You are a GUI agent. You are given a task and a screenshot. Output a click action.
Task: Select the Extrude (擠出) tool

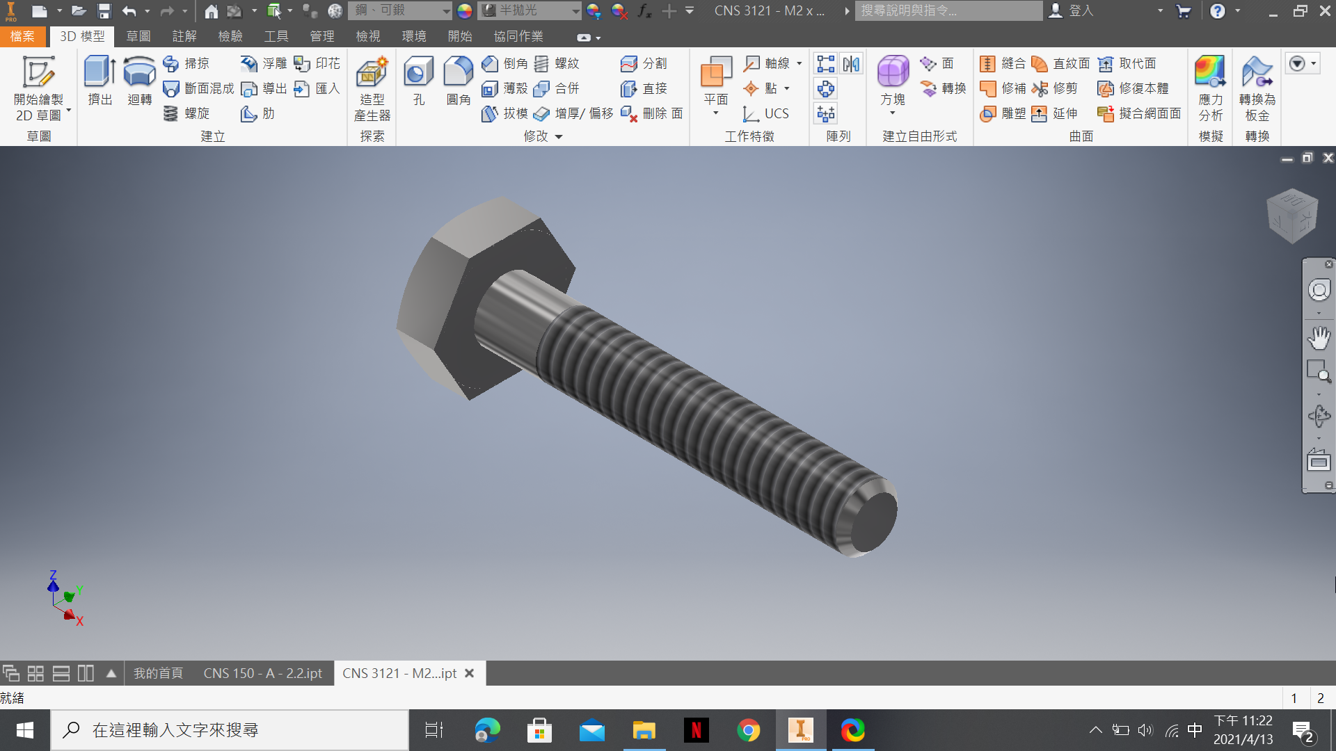(100, 81)
